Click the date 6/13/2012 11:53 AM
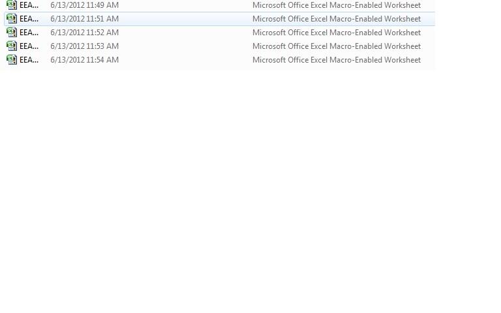 [84, 46]
